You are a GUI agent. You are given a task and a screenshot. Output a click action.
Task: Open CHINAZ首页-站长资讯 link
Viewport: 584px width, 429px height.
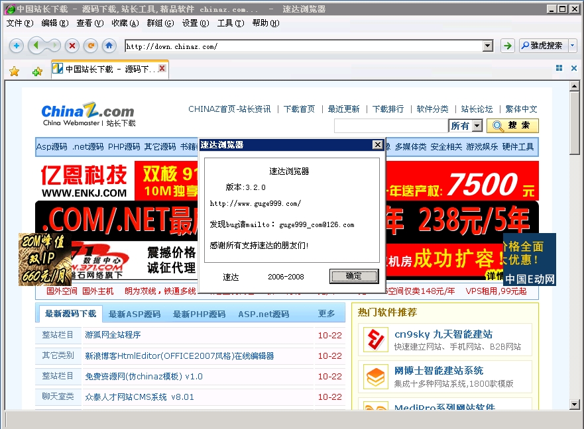tap(229, 109)
